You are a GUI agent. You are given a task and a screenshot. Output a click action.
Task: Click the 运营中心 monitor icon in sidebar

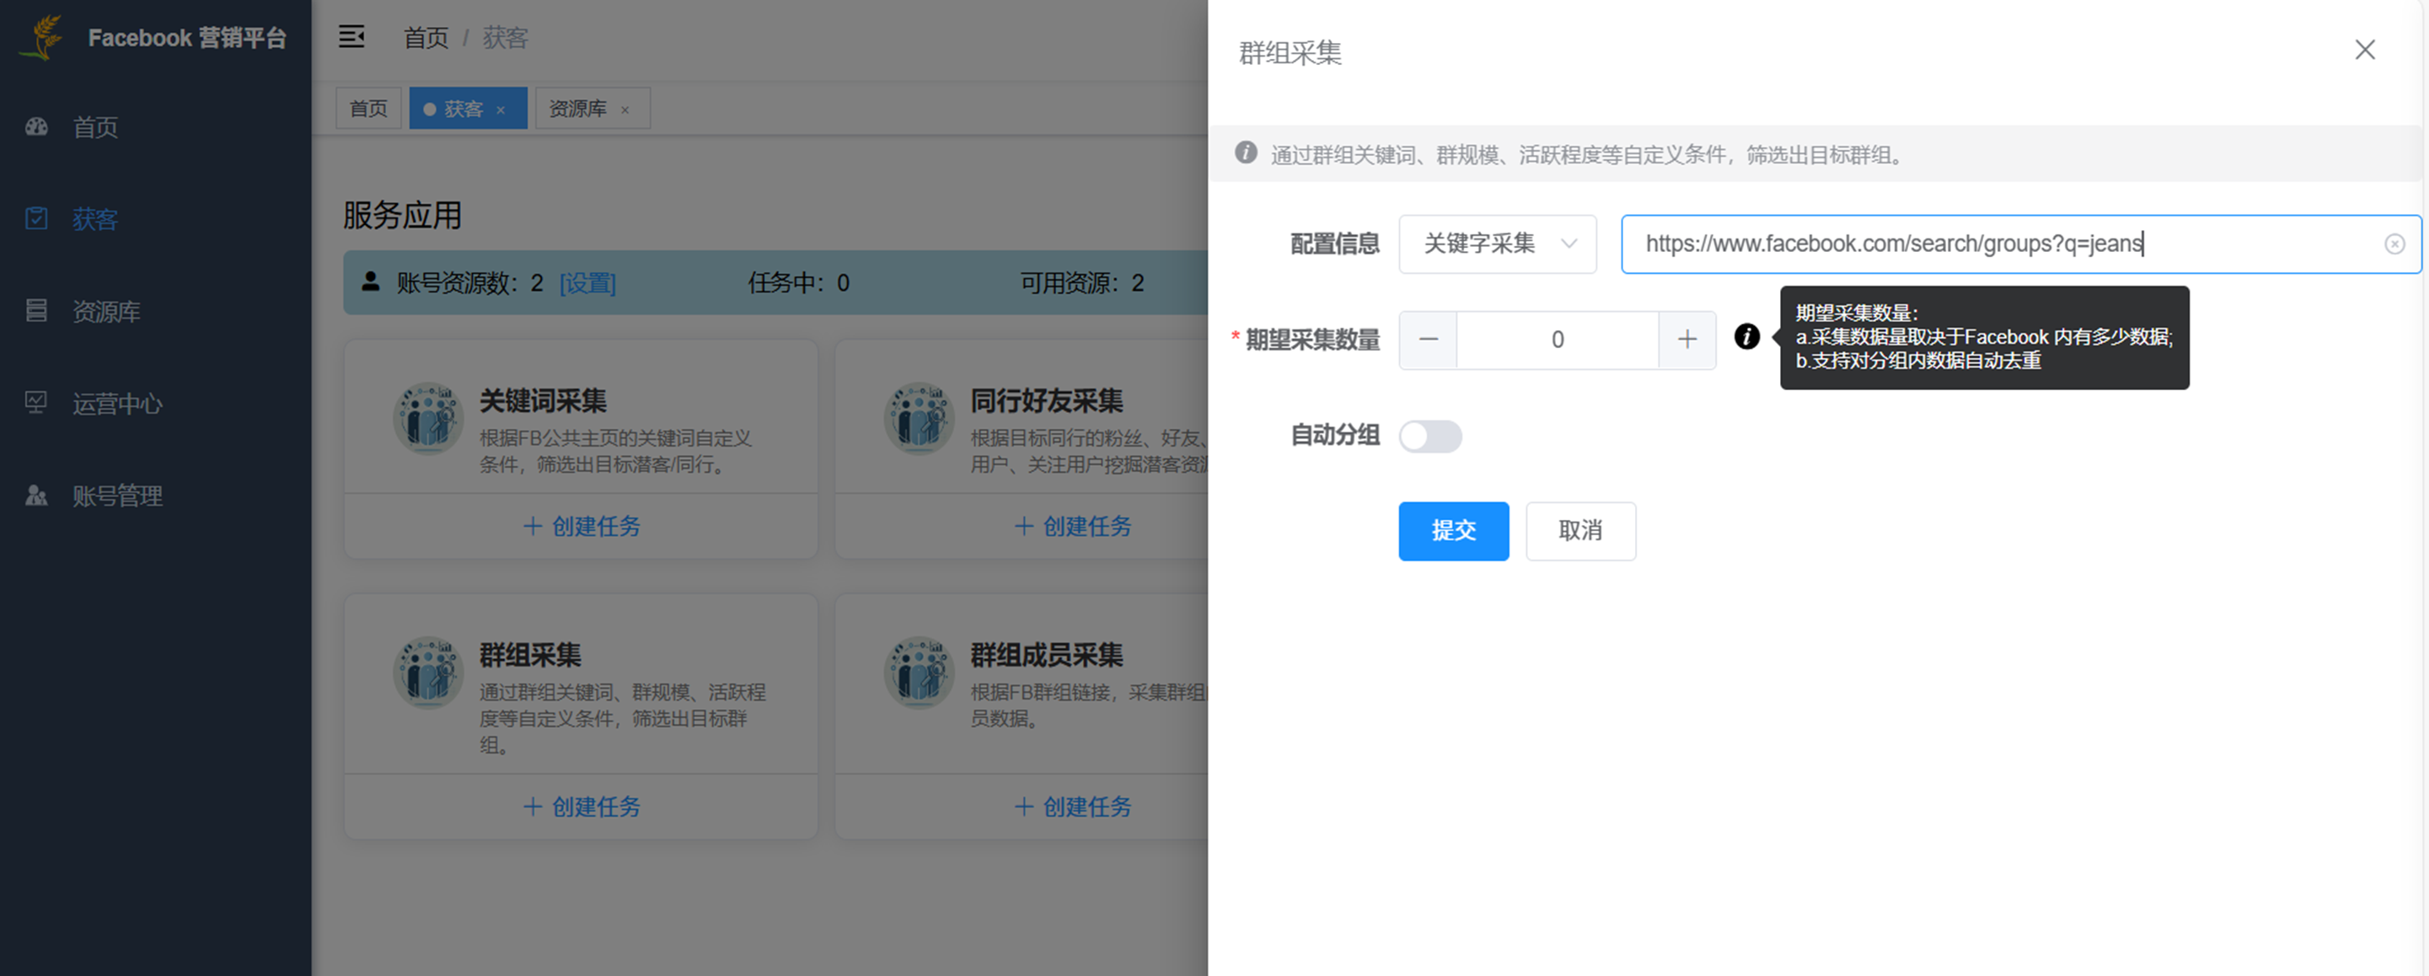37,403
